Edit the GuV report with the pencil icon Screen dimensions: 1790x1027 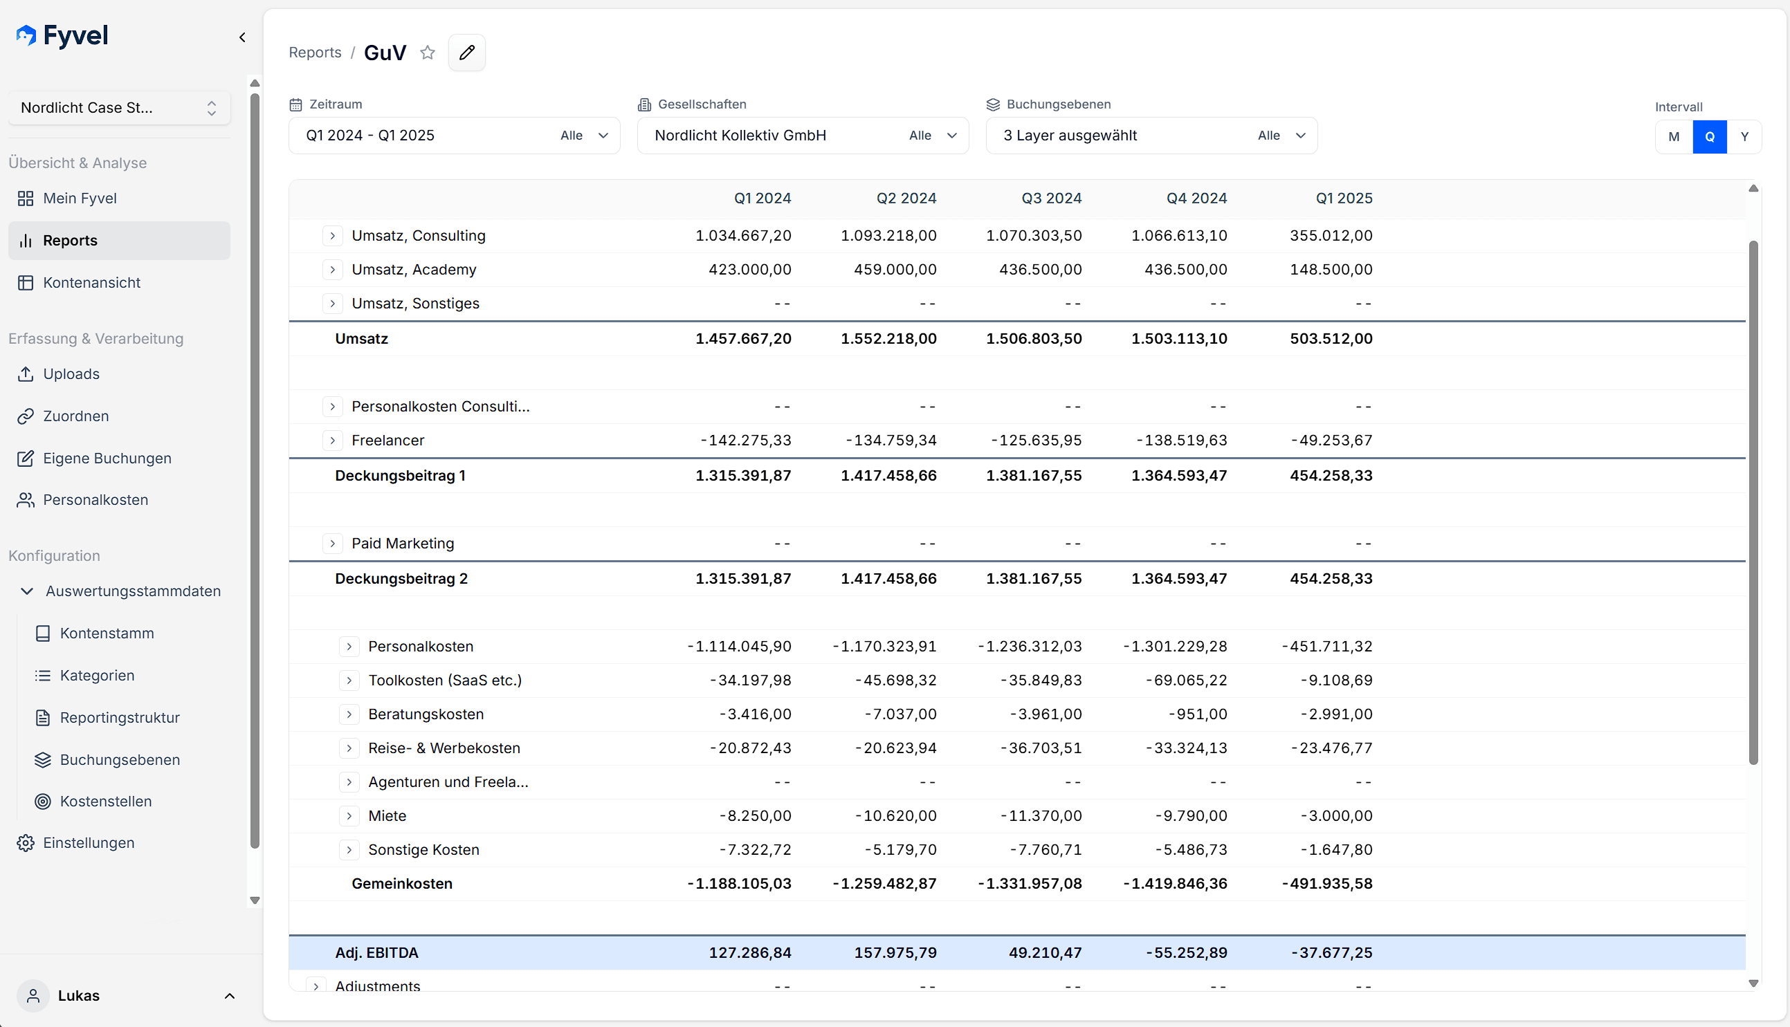point(467,52)
